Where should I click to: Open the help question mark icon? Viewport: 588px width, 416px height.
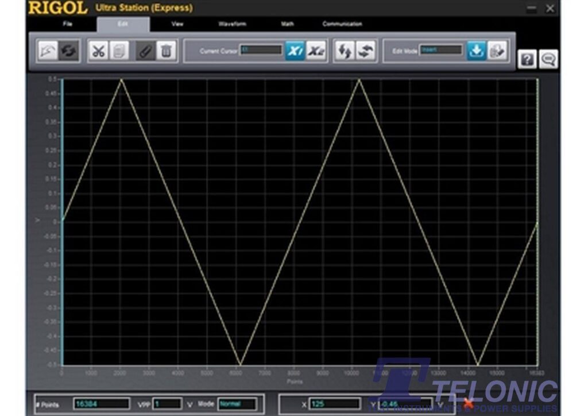(x=527, y=60)
